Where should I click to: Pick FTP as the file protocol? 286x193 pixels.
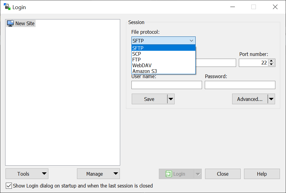pyautogui.click(x=163, y=60)
